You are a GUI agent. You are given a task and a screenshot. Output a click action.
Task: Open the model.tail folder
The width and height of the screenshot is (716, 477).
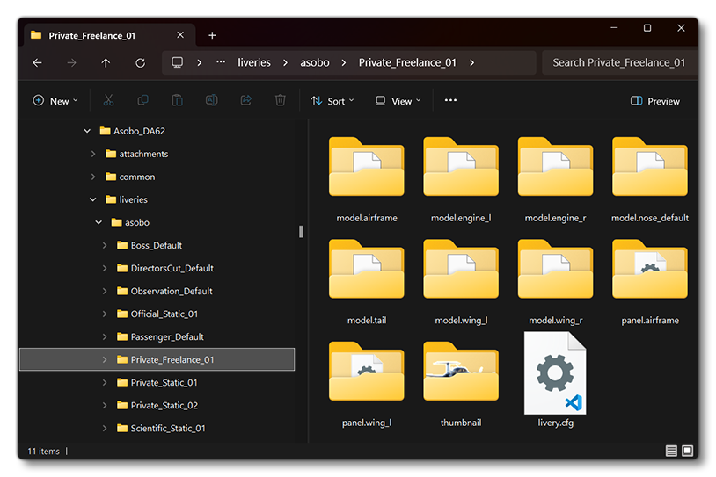click(x=367, y=282)
